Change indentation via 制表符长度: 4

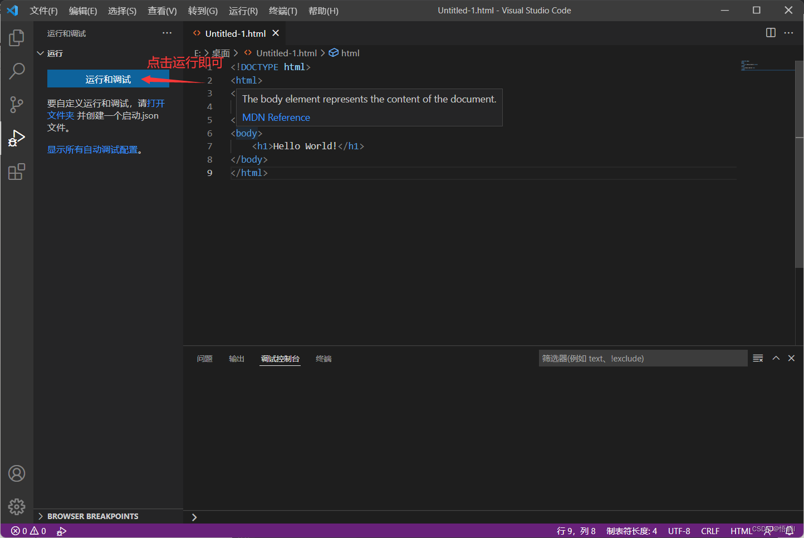point(631,531)
